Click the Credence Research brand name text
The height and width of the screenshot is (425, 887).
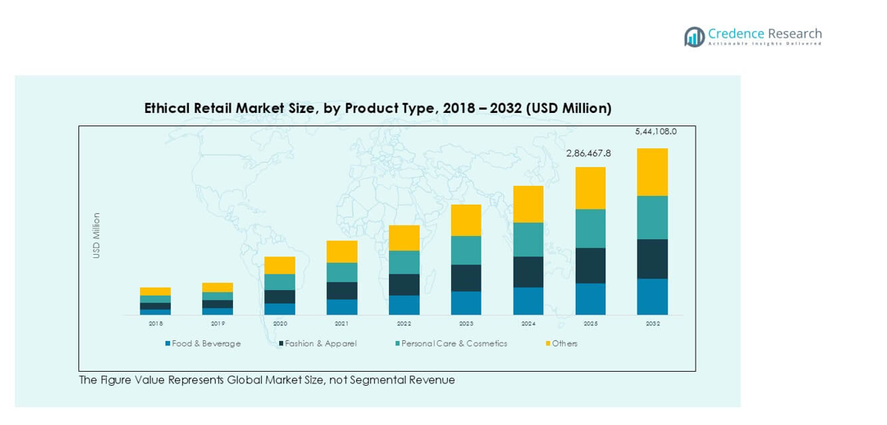(x=764, y=33)
